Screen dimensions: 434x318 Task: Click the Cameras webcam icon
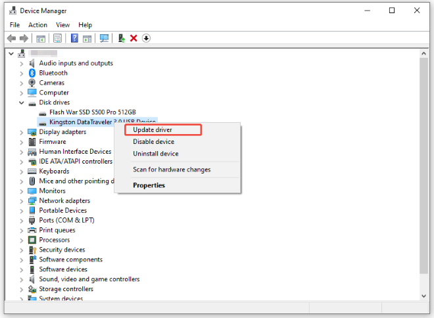coord(32,83)
